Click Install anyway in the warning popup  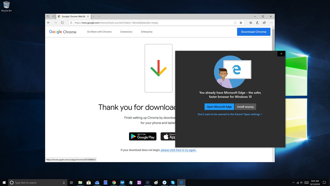(x=245, y=107)
